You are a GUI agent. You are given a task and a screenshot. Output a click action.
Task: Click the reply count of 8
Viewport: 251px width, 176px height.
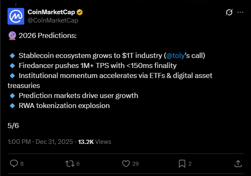22,164
